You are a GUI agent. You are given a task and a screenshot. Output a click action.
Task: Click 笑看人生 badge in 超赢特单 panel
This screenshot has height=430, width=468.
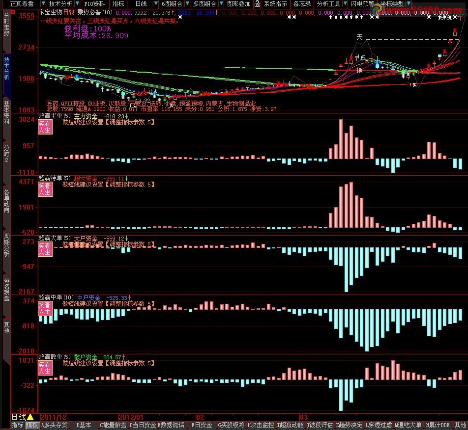tap(45, 189)
